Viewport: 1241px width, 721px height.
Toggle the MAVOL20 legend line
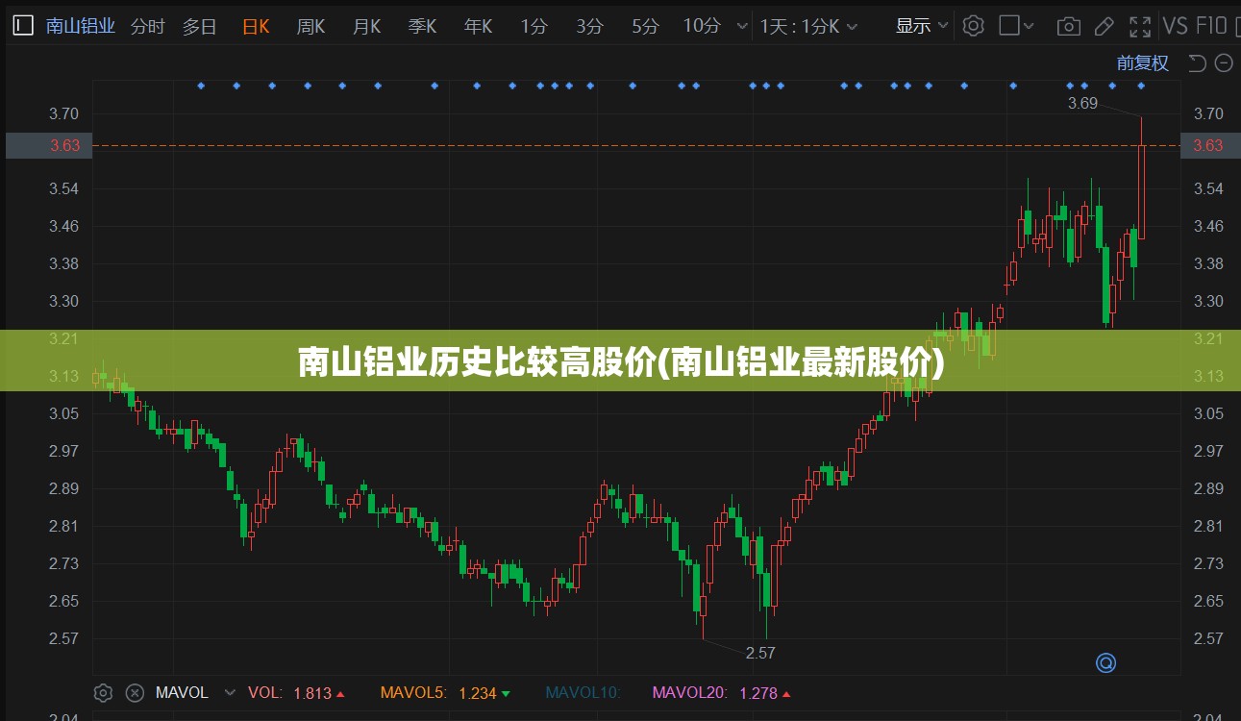(720, 692)
